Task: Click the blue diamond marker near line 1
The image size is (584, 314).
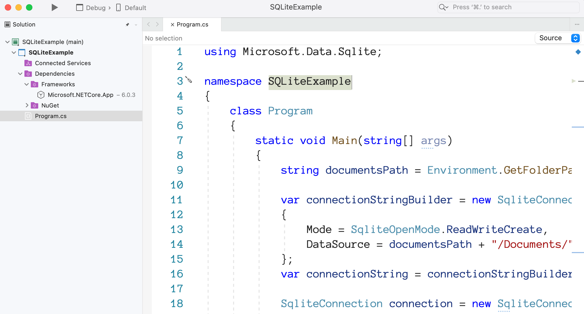Action: 579,52
